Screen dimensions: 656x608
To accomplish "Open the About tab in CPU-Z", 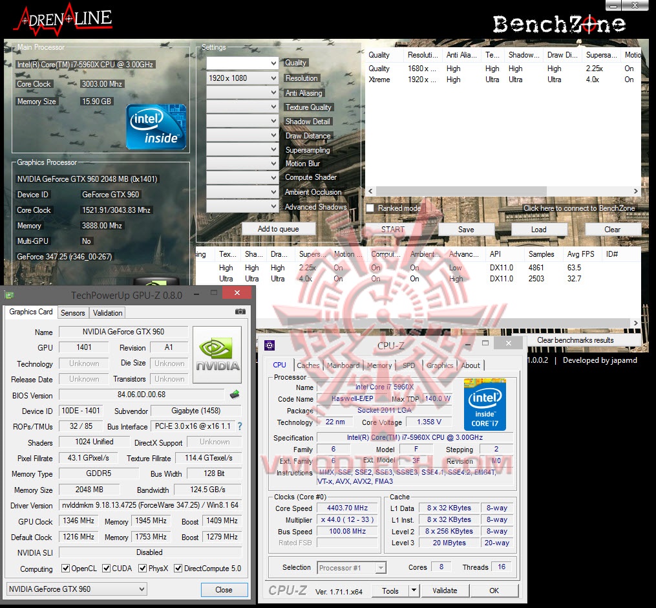I will (471, 365).
